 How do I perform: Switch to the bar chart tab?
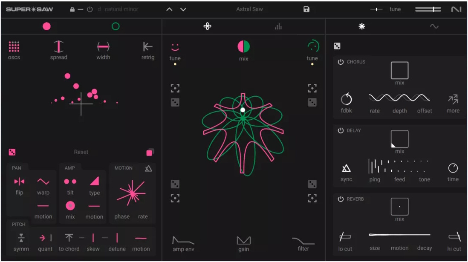point(278,26)
